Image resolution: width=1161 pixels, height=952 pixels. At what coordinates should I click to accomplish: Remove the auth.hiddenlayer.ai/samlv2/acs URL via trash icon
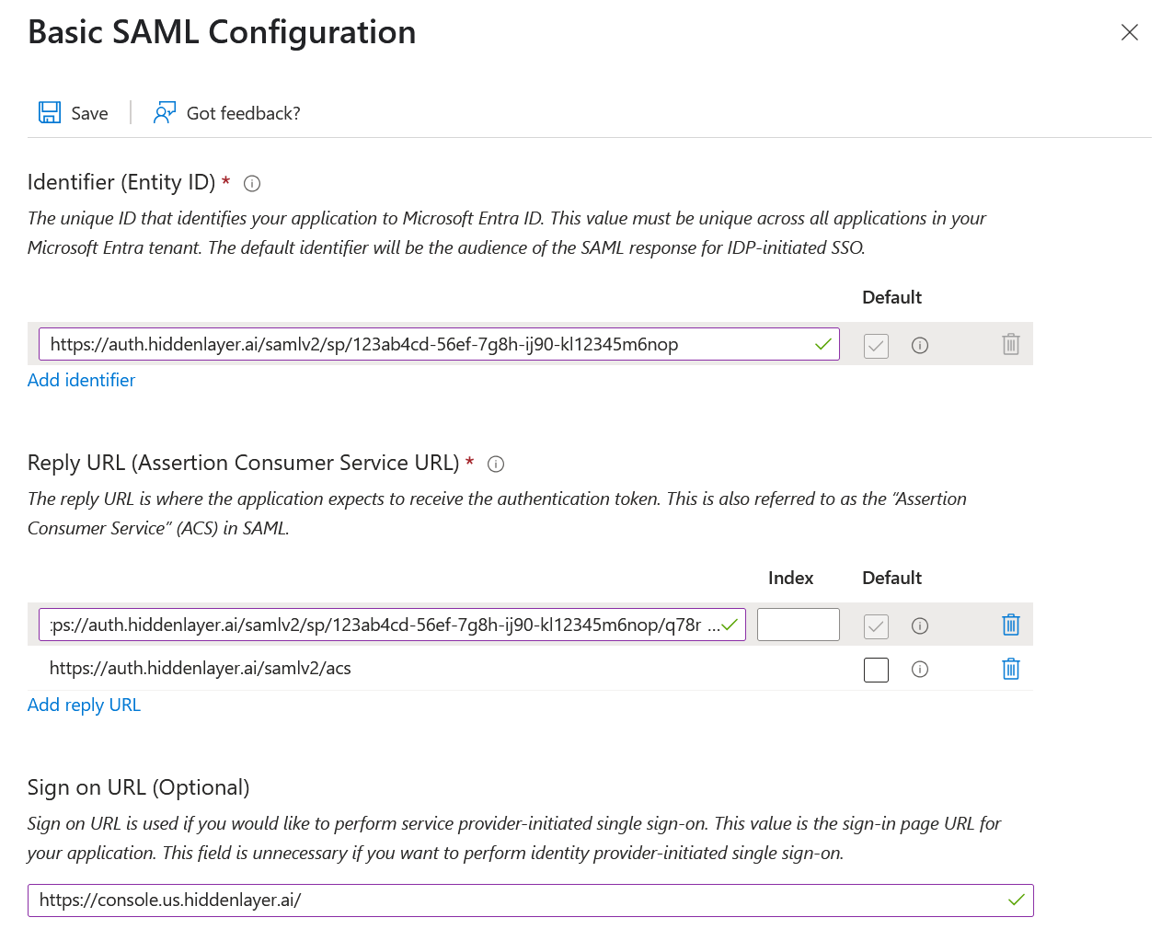tap(1010, 669)
